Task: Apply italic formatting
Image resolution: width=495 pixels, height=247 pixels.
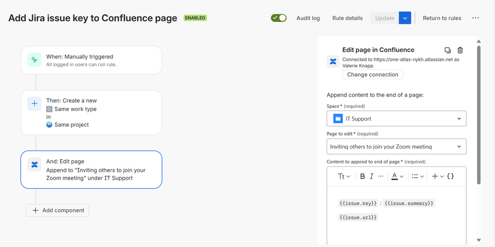Action: 372,176
